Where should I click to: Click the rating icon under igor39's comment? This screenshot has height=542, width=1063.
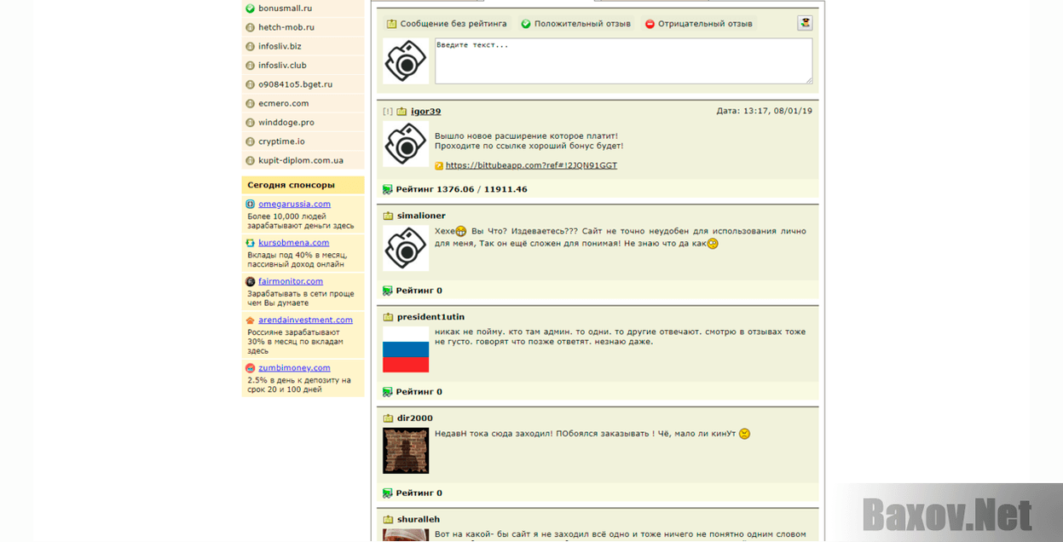tap(388, 189)
